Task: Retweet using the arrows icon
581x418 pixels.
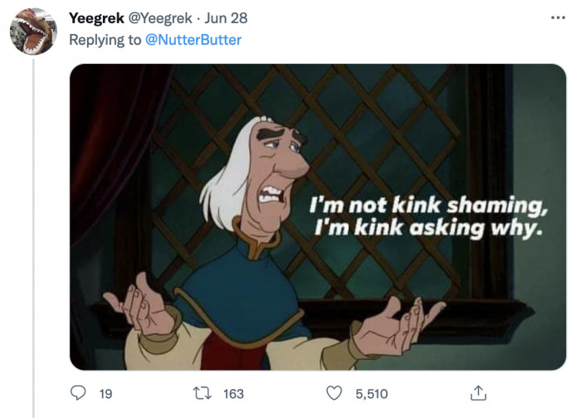Action: click(203, 394)
